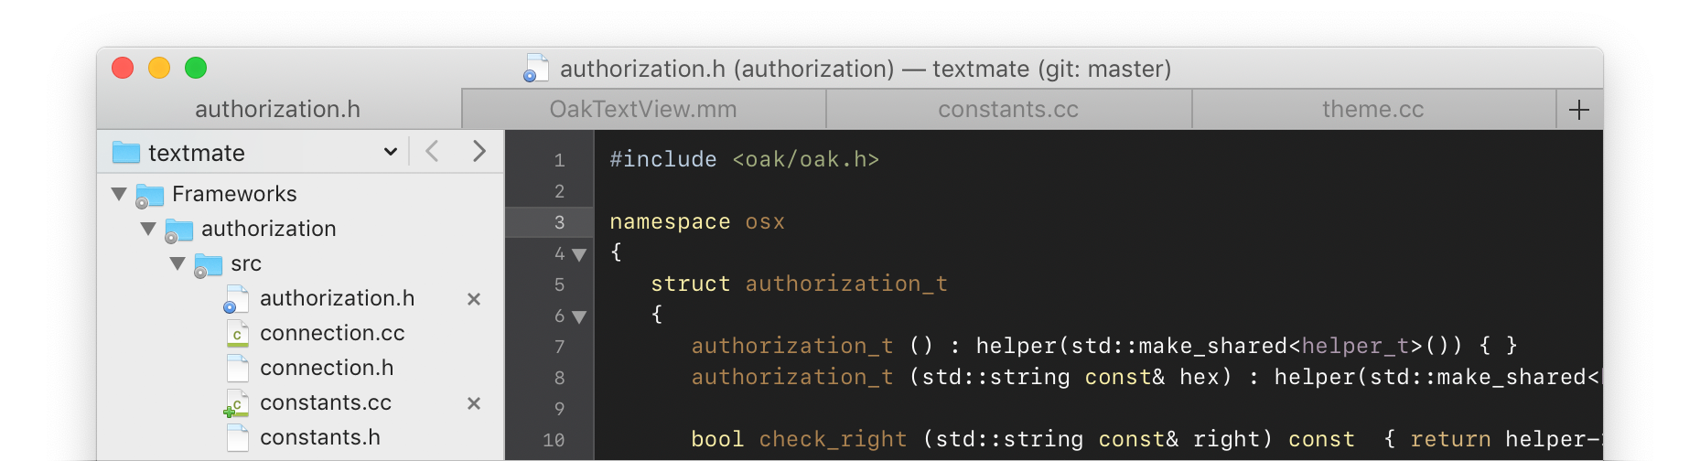This screenshot has height=461, width=1700.
Task: Click the Frameworks folder icon
Action: (149, 195)
